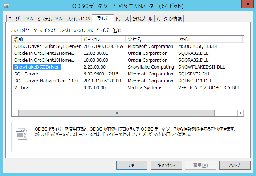
Task: Click version 12.02.00.01 cell
Action: pos(96,53)
